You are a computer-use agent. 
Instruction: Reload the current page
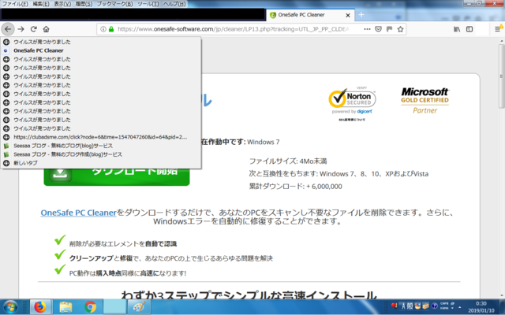coord(33,29)
